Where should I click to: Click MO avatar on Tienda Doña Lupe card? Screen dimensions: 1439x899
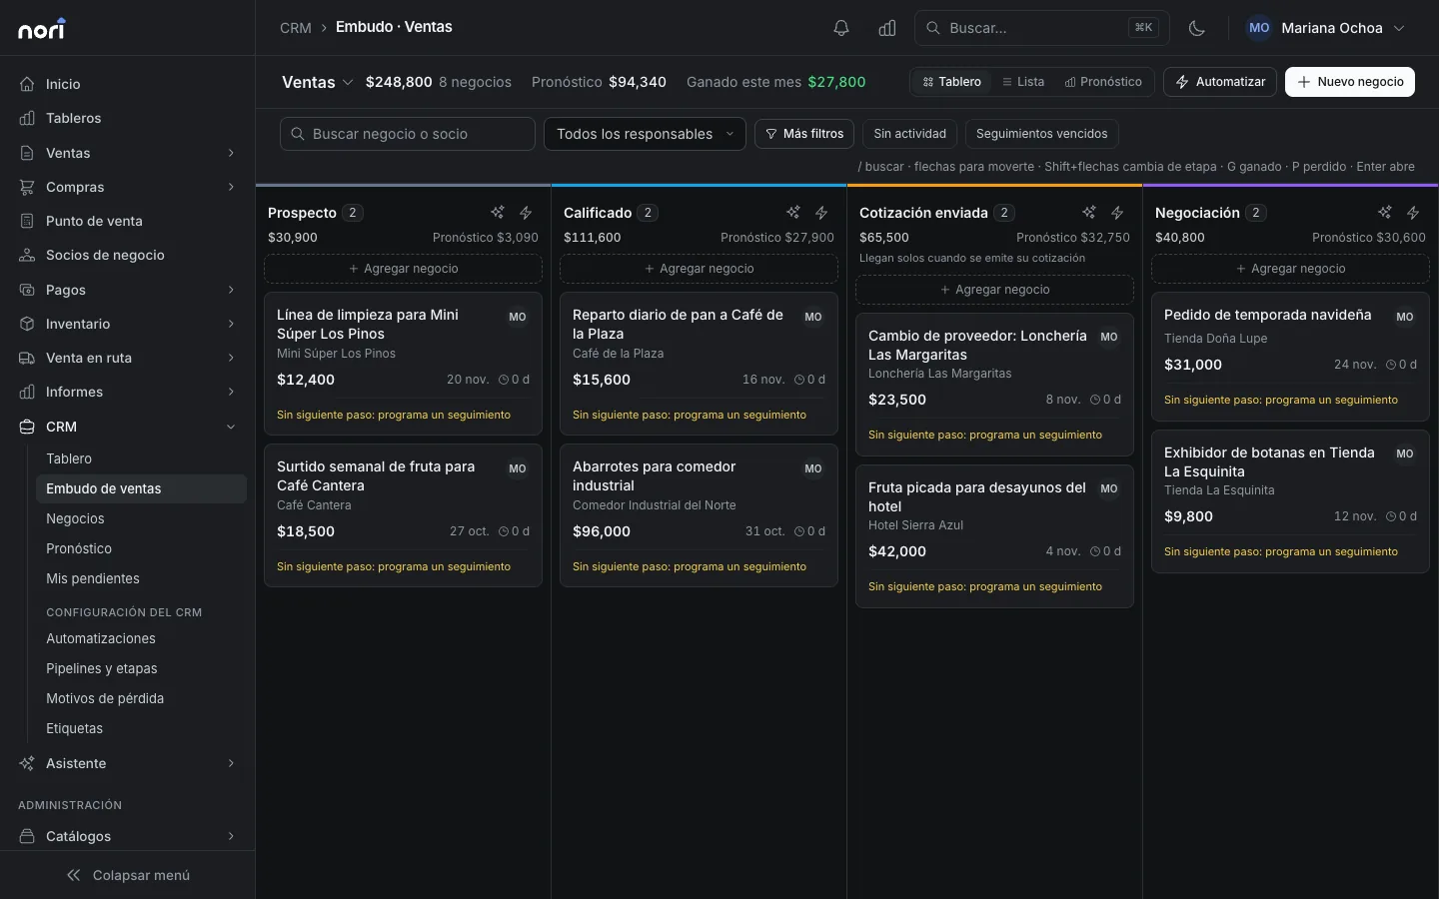(x=1405, y=317)
